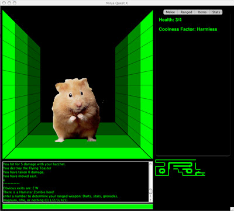Click the dungeon minimap

pyautogui.click(x=180, y=168)
